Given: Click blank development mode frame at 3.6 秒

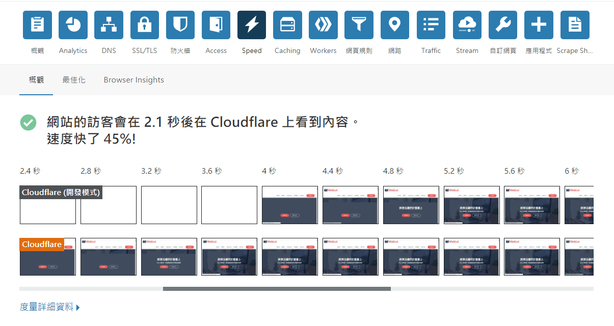Looking at the screenshot, I should coord(229,205).
